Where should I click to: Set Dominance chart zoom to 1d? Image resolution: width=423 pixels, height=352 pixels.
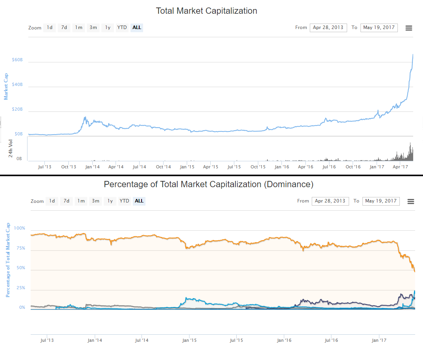click(52, 201)
